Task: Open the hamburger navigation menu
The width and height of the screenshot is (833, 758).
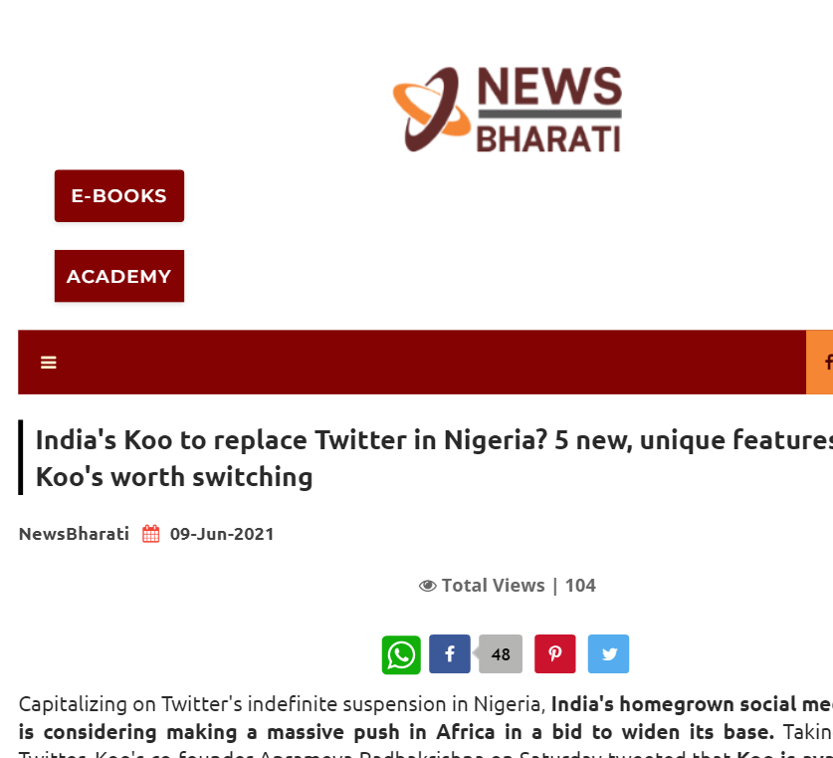Action: coord(48,362)
